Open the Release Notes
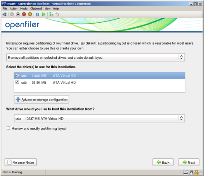Viewport: 204px width, 176px height. (20, 162)
